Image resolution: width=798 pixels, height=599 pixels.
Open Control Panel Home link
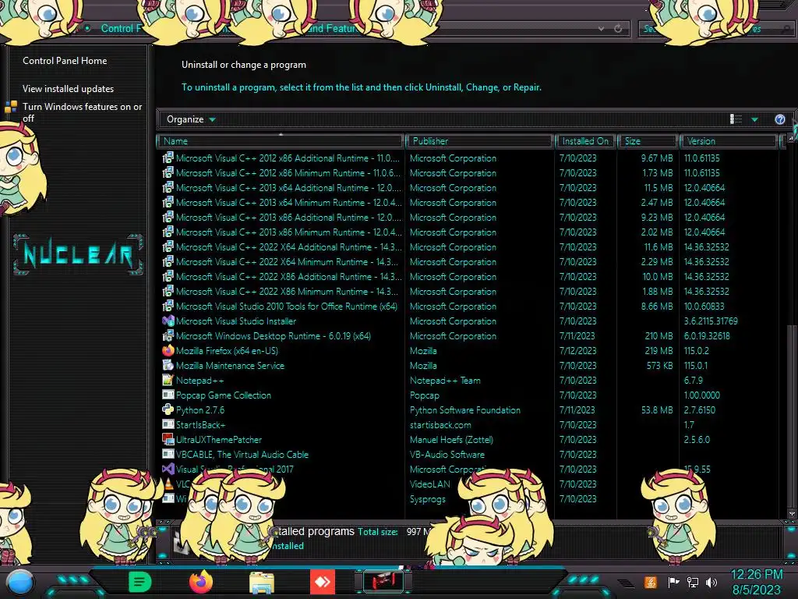pos(65,61)
